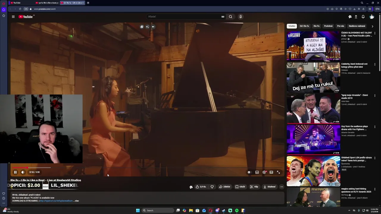Click the Stiahnuť download button
Viewport: 381px width, 214px height.
pyautogui.click(x=269, y=187)
